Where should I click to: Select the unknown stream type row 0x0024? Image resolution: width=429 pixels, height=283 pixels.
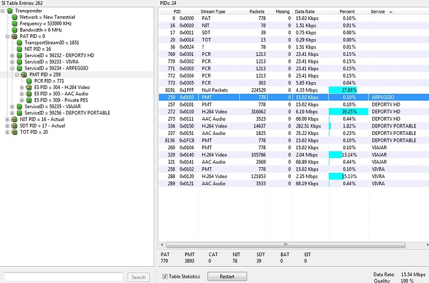point(294,47)
